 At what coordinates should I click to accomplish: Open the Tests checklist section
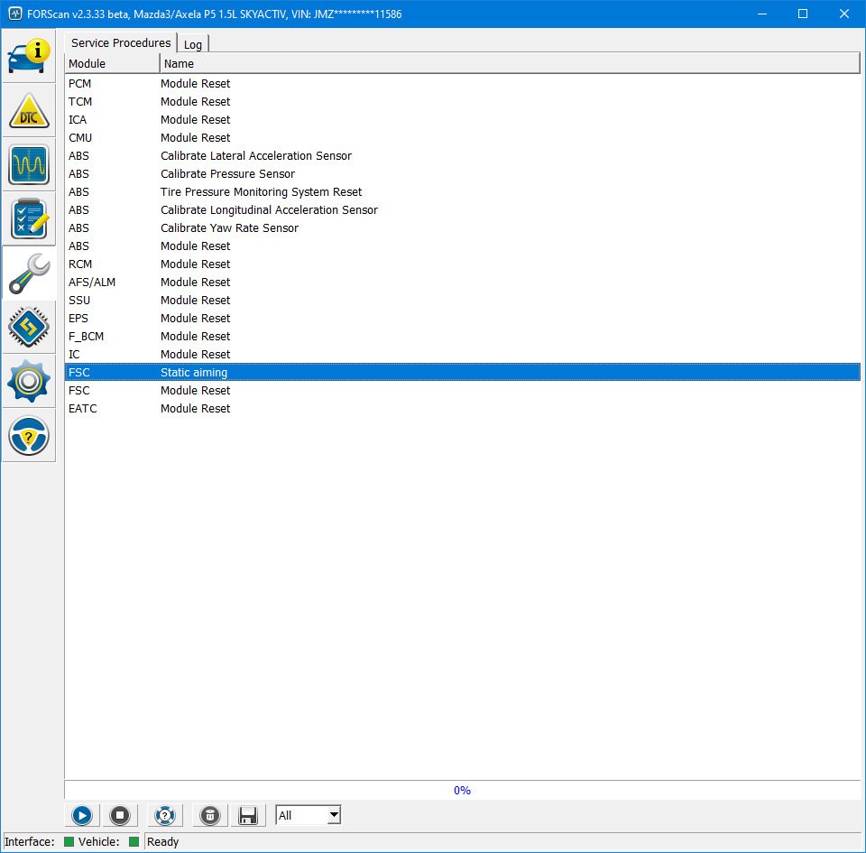(29, 218)
